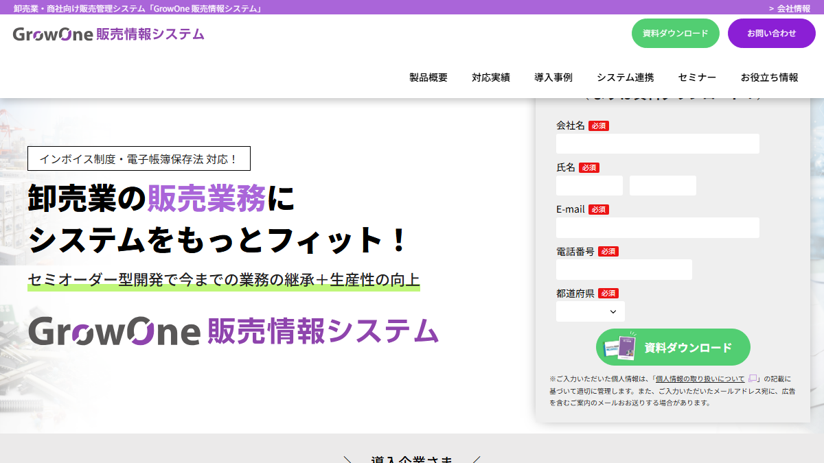Open the 対応実績 menu item
The height and width of the screenshot is (463, 824).
point(491,78)
